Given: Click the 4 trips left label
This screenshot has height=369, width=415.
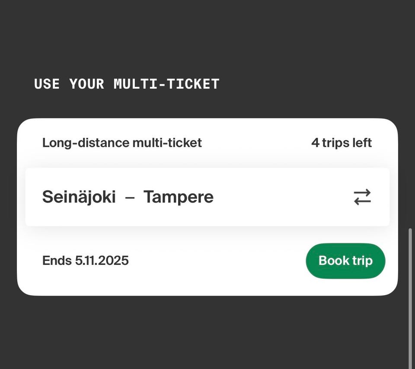Looking at the screenshot, I should click(341, 143).
